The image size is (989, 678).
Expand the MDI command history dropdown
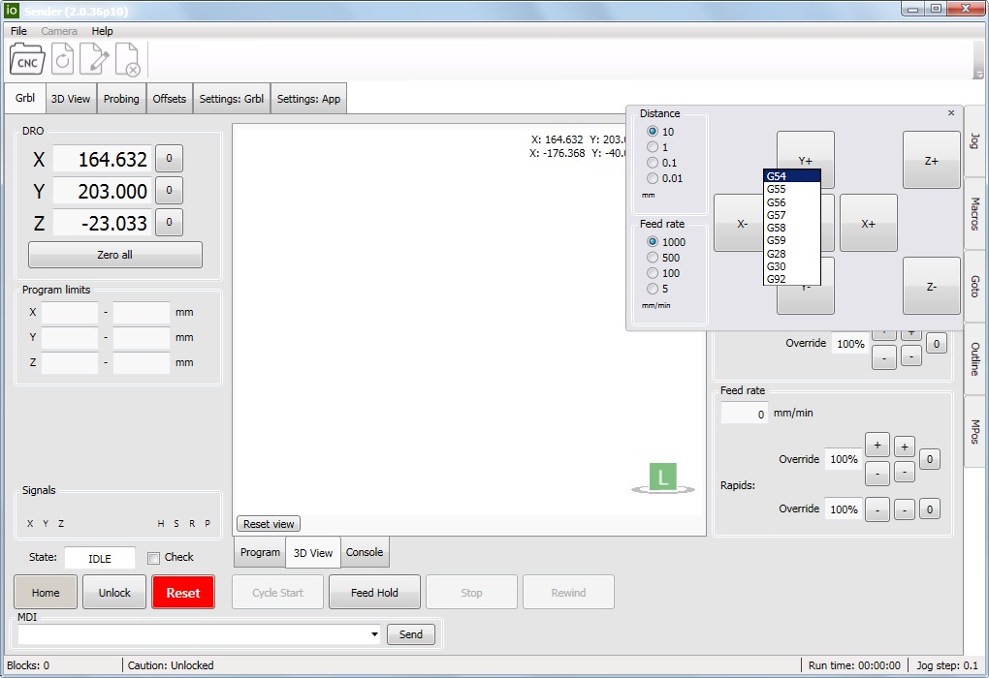pyautogui.click(x=374, y=635)
